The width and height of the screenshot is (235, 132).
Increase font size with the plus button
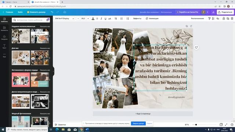pos(88,19)
